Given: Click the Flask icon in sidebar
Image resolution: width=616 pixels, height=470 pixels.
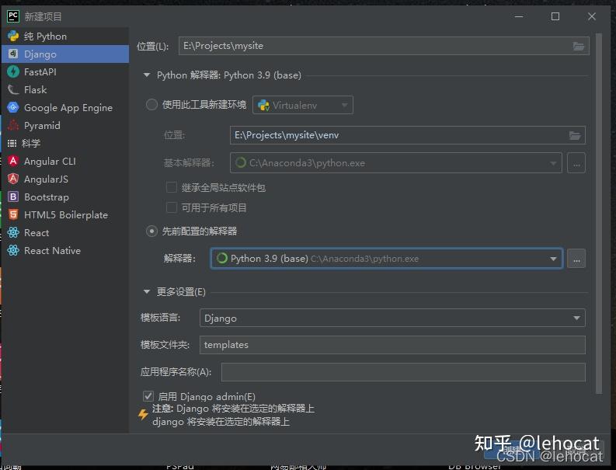Looking at the screenshot, I should [x=13, y=89].
